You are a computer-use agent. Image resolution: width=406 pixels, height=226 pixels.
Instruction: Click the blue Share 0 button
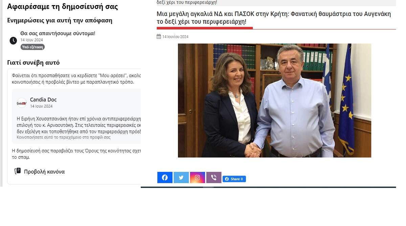[234, 179]
